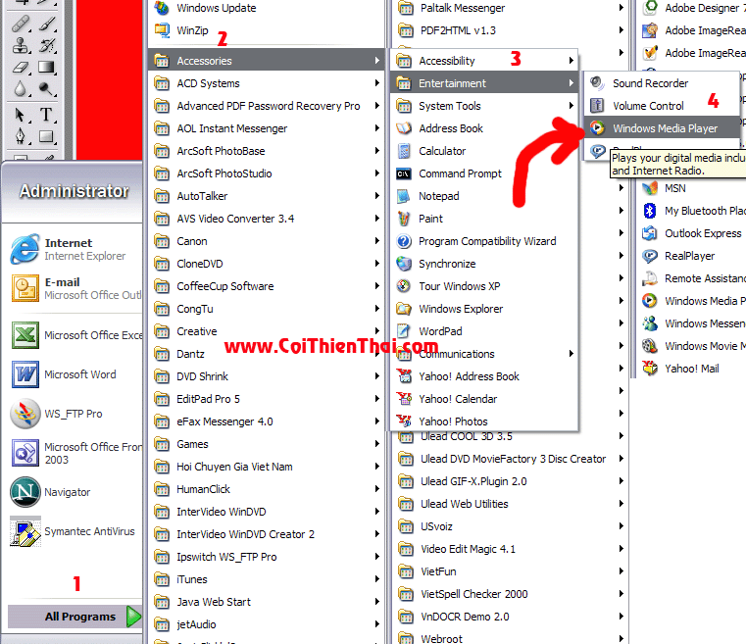Click All Programs button
The width and height of the screenshot is (746, 644).
[x=75, y=617]
